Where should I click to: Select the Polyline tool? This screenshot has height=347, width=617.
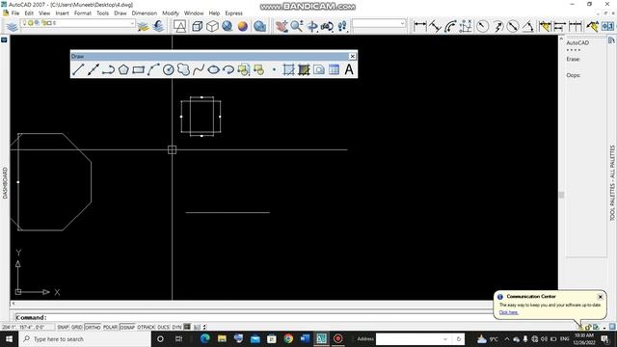click(x=108, y=69)
